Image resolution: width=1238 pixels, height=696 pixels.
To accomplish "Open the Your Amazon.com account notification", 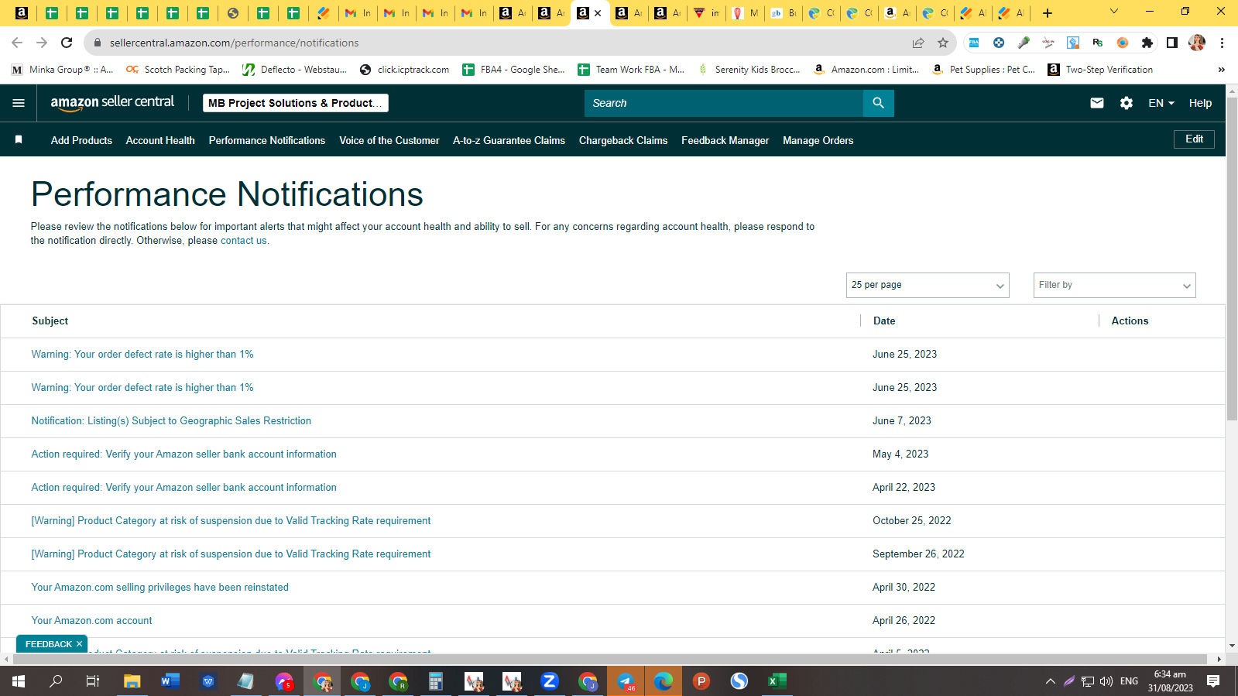I will tap(91, 620).
